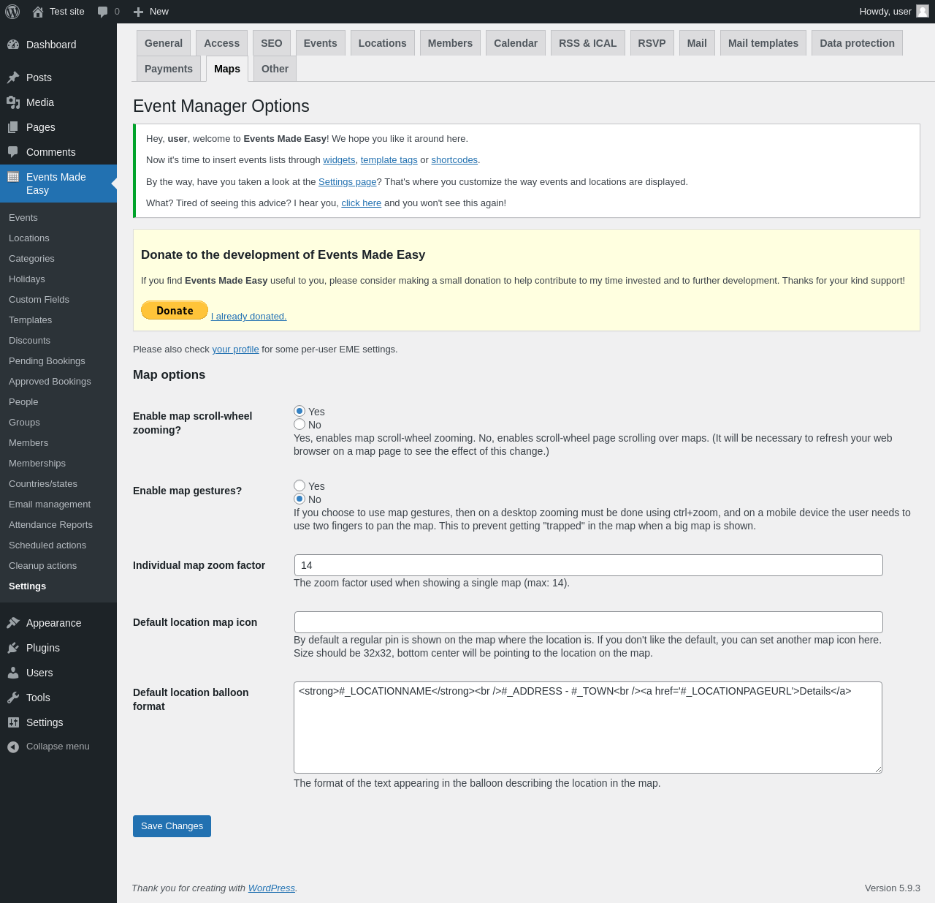Click the Comments speech bubble sidebar icon
935x903 pixels.
pos(13,152)
